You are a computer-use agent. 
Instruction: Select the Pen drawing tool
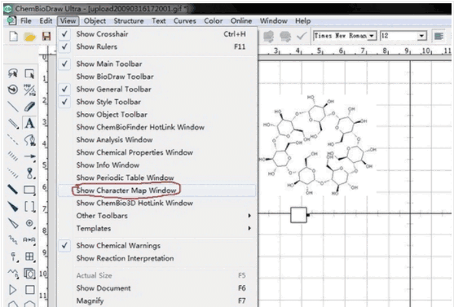coord(29,140)
